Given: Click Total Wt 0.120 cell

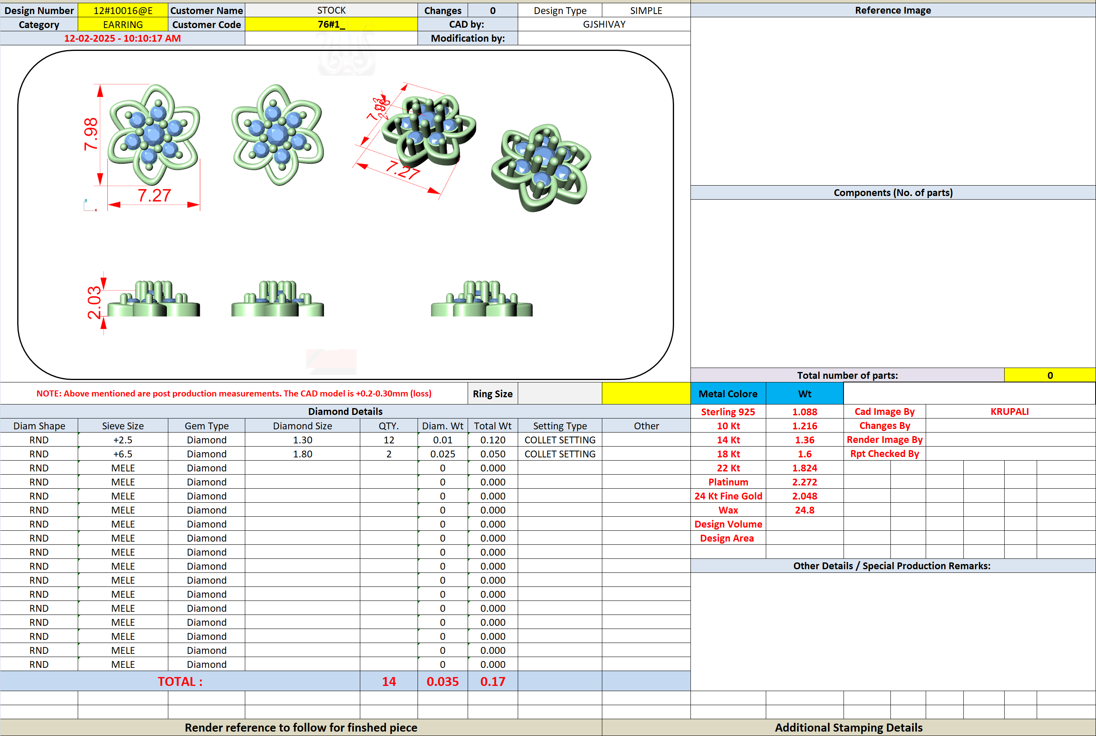Looking at the screenshot, I should point(492,440).
